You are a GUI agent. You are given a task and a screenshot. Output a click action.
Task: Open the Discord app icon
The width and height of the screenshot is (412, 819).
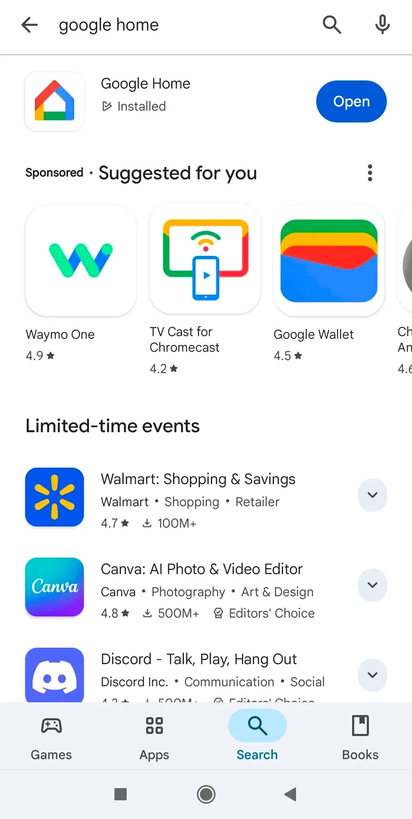tap(55, 675)
